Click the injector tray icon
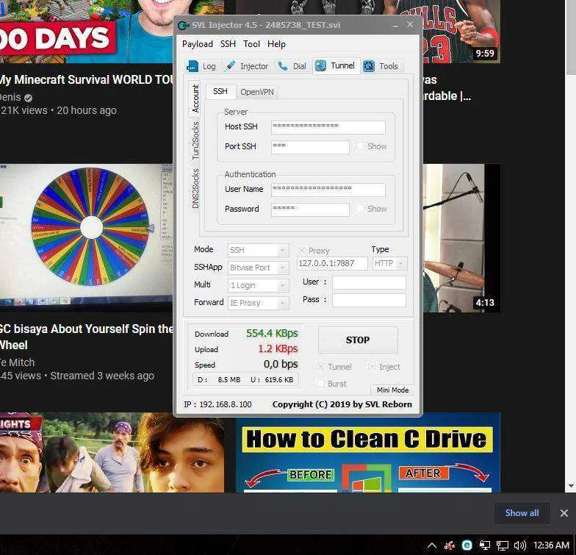576x555 pixels. (450, 545)
